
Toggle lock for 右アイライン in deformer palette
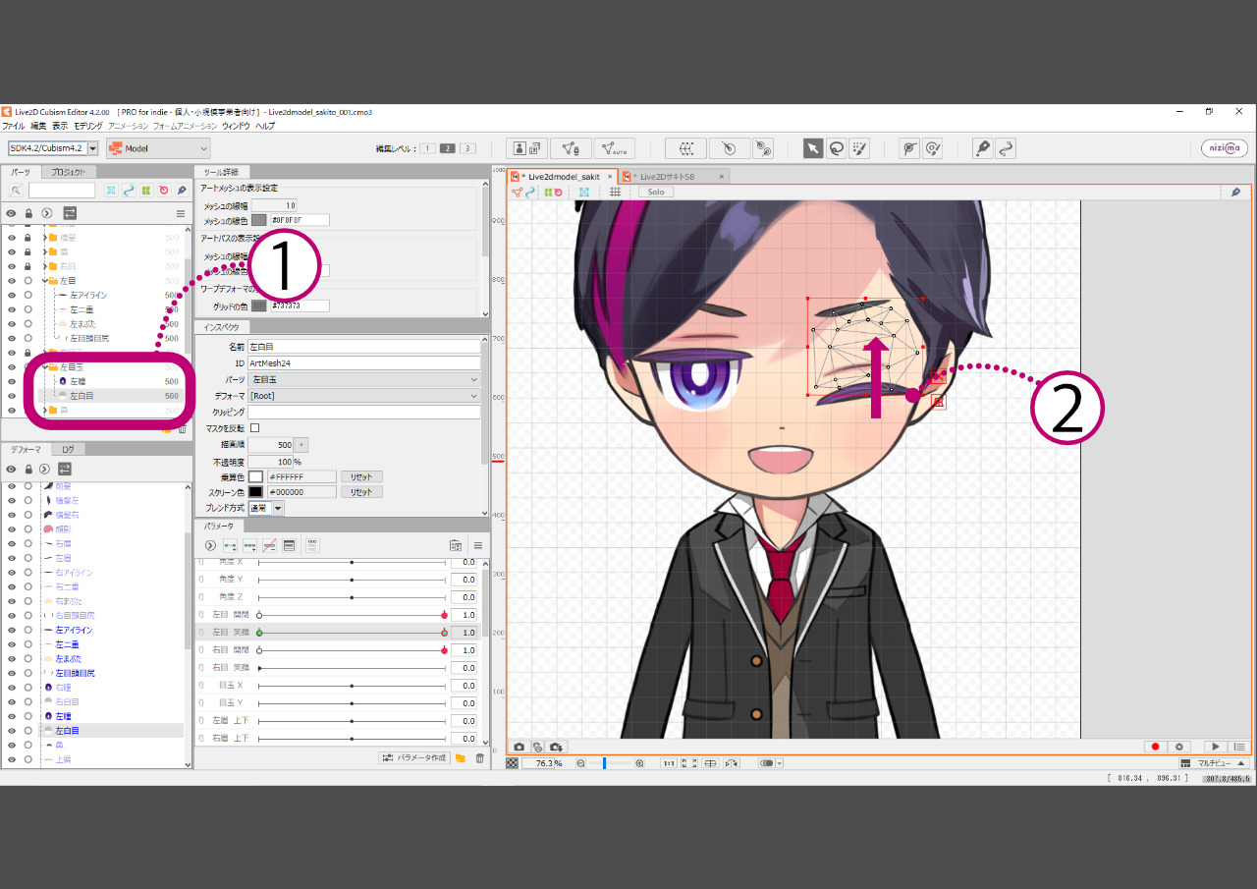pyautogui.click(x=28, y=573)
